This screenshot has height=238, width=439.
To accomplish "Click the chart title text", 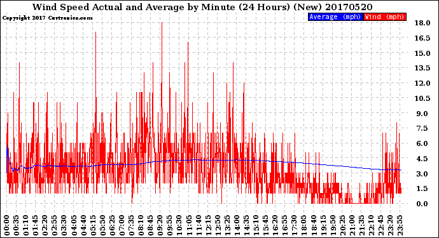I will (202, 7).
